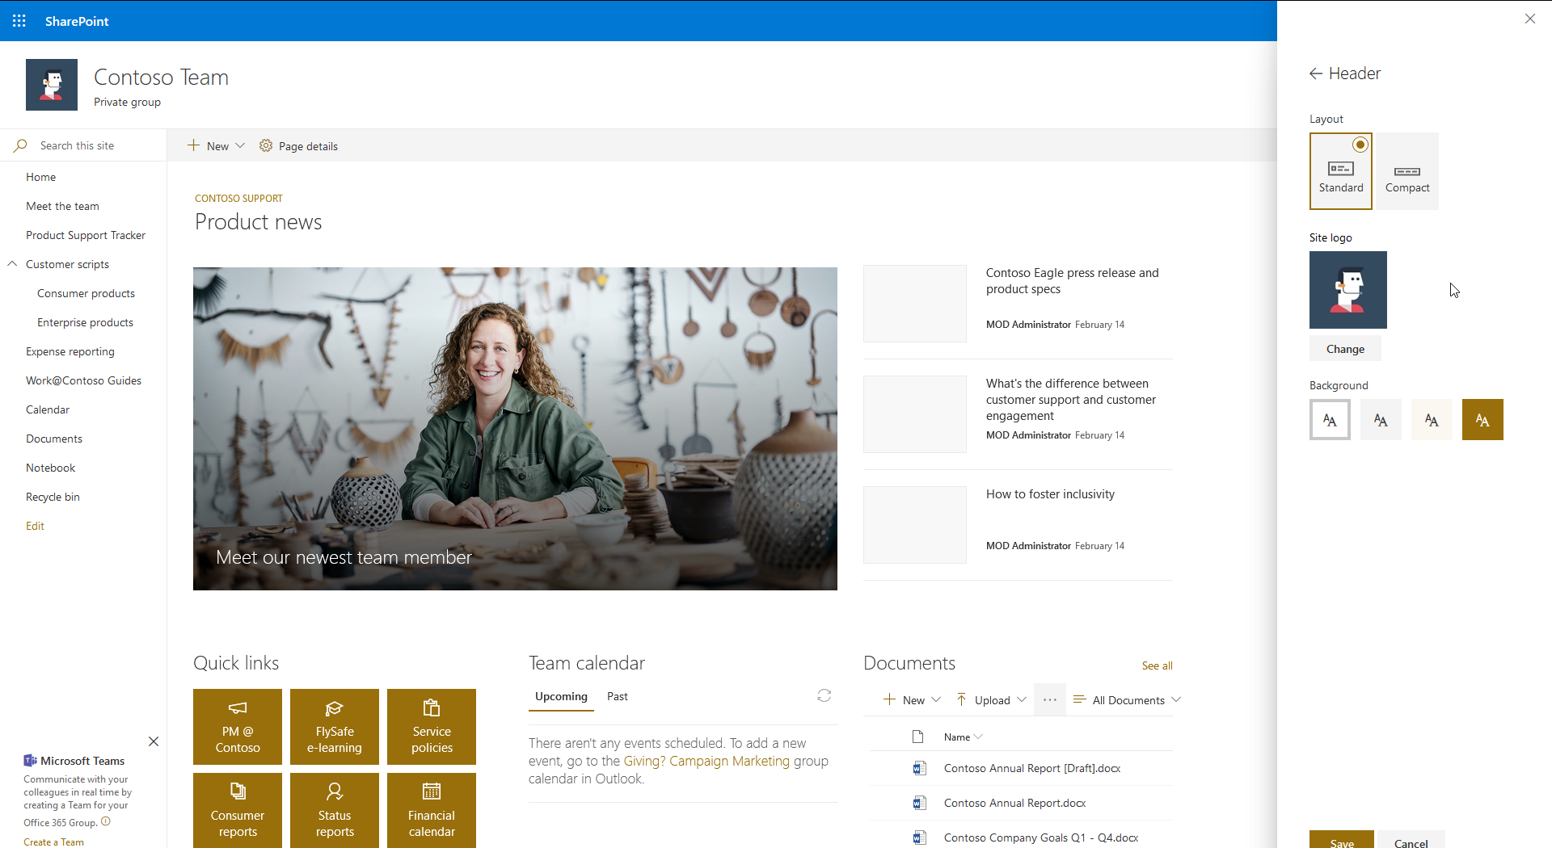Open the Consumer reports quick link tile
Viewport: 1552px width, 848px height.
coord(238,810)
